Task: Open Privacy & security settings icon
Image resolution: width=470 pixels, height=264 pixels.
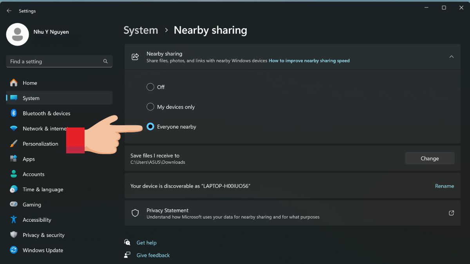Action: click(13, 235)
